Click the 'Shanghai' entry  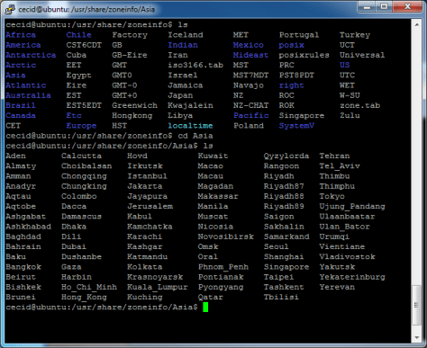coord(284,256)
